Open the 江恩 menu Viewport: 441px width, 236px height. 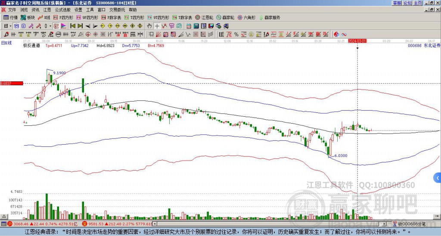(x=47, y=10)
